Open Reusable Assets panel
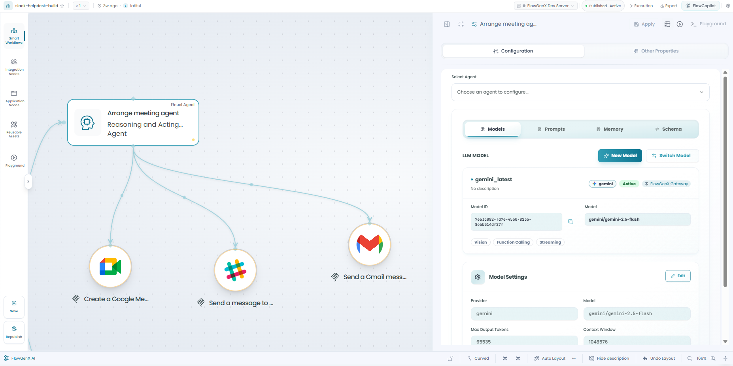 (14, 130)
